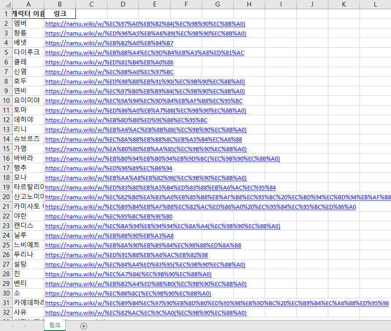391x331 pixels.
Task: Open the namu.wiki link for 느비예트
Action: (143, 245)
